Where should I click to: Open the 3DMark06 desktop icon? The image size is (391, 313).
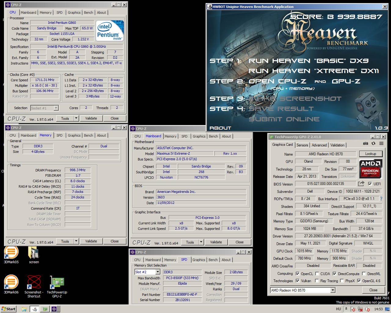11,285
